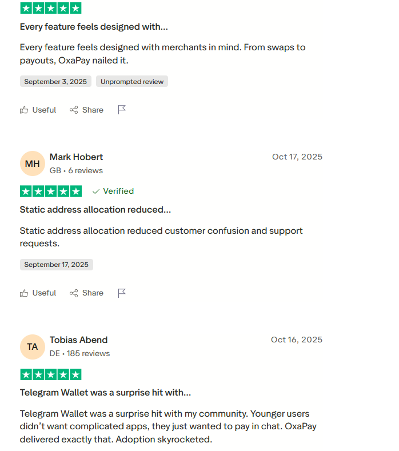This screenshot has width=399, height=451.
Task: Click the 'Unprompted review' label
Action: click(x=132, y=82)
